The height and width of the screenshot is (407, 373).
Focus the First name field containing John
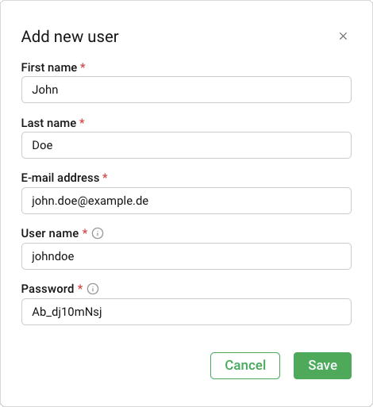tap(186, 90)
